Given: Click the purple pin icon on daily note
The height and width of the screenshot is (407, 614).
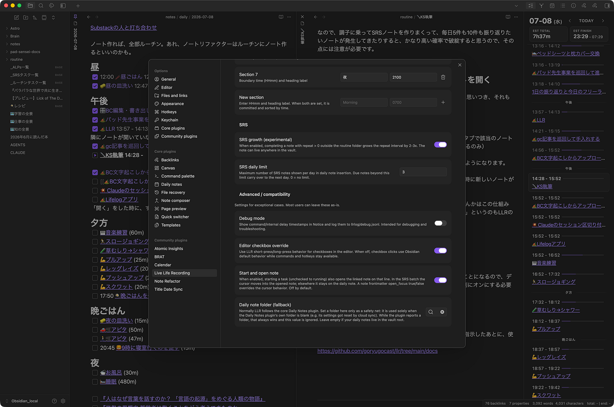Looking at the screenshot, I should click(75, 16).
